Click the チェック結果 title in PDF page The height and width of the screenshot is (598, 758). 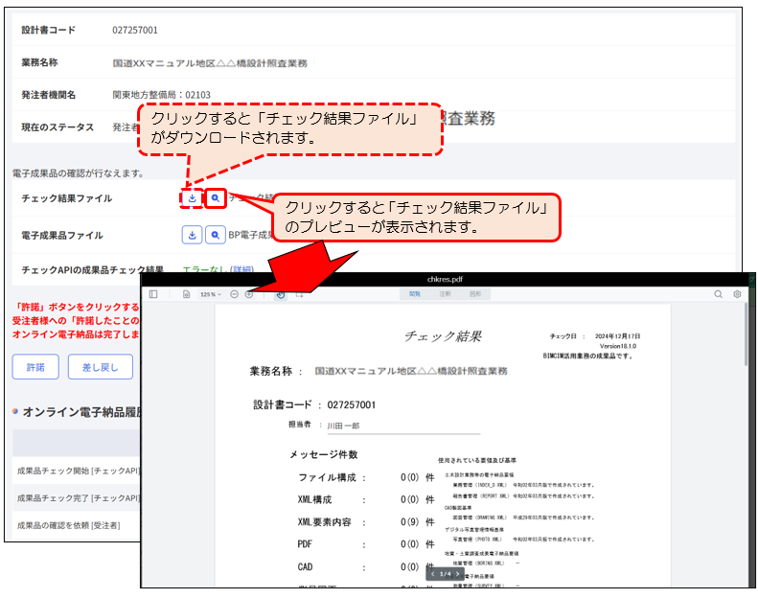[443, 336]
